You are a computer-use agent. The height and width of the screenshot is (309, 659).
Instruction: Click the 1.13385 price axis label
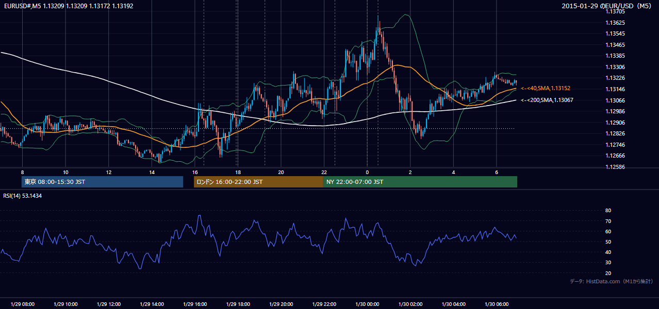tap(616, 56)
